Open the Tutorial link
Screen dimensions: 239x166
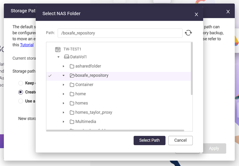coord(27,45)
